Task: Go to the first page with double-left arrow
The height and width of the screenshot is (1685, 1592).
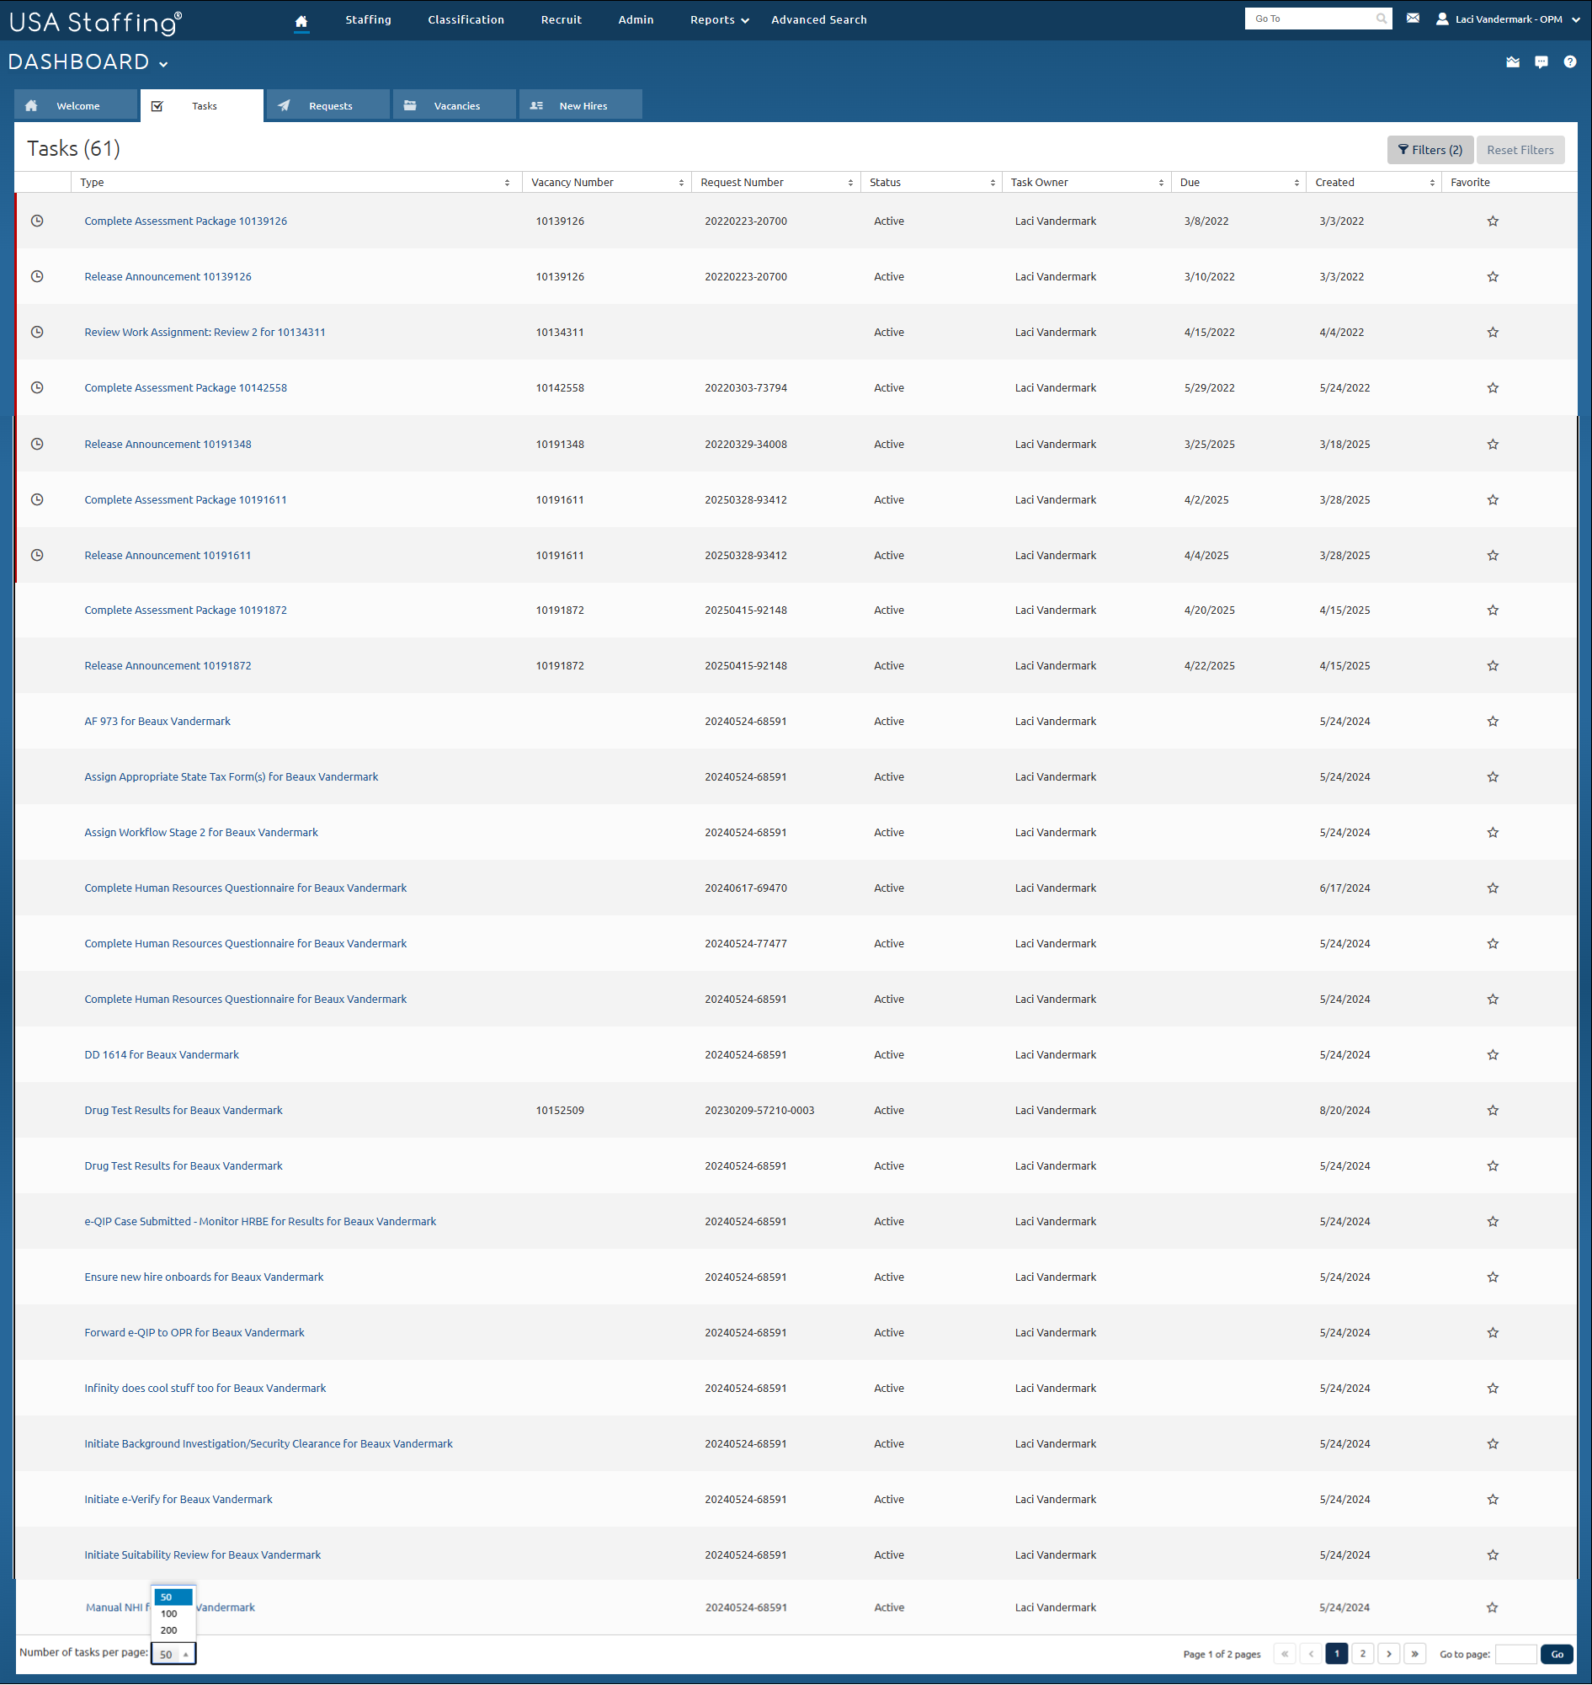Action: [1285, 1654]
